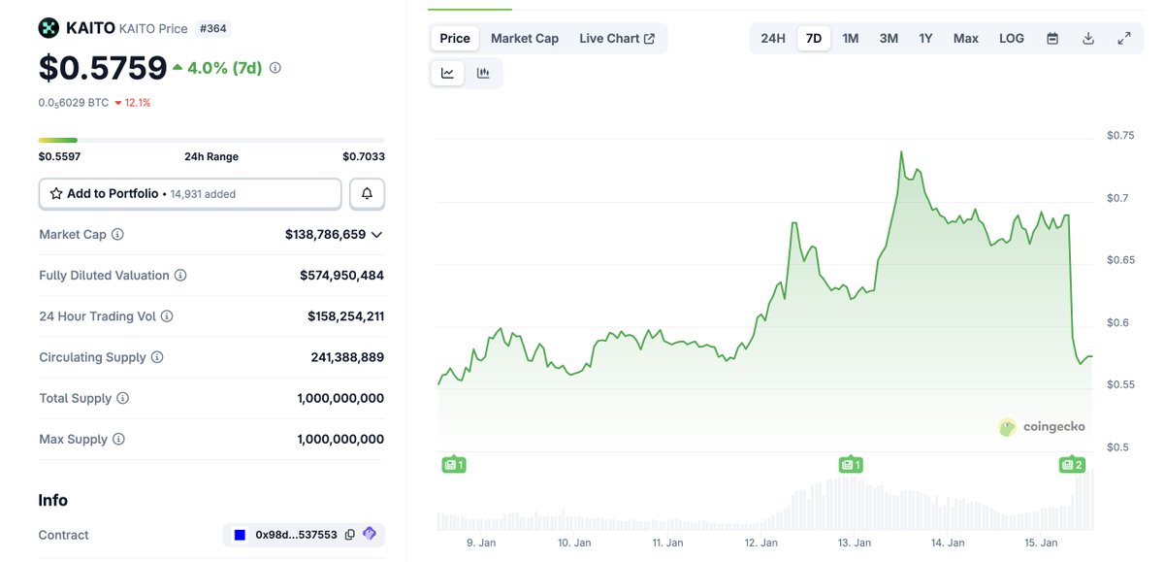Click the news marker on 13 Jan
The height and width of the screenshot is (562, 1164).
click(x=850, y=465)
